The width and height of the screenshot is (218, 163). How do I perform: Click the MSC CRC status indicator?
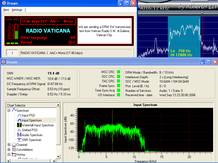click(119, 72)
